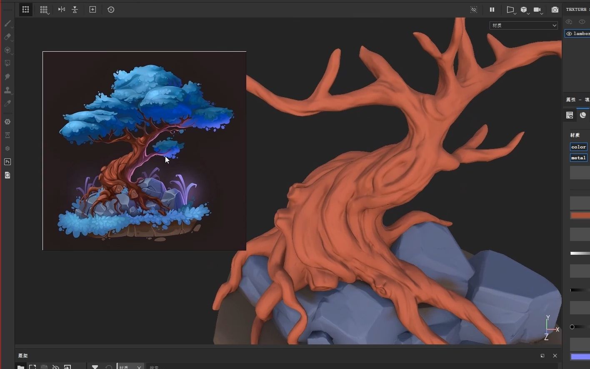This screenshot has width=590, height=369.
Task: Click the blue tree reference image
Action: (144, 151)
